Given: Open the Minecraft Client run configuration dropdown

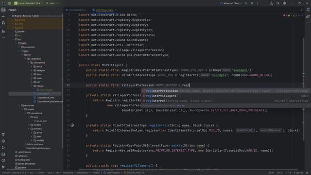Looking at the screenshot, I should (x=231, y=3).
